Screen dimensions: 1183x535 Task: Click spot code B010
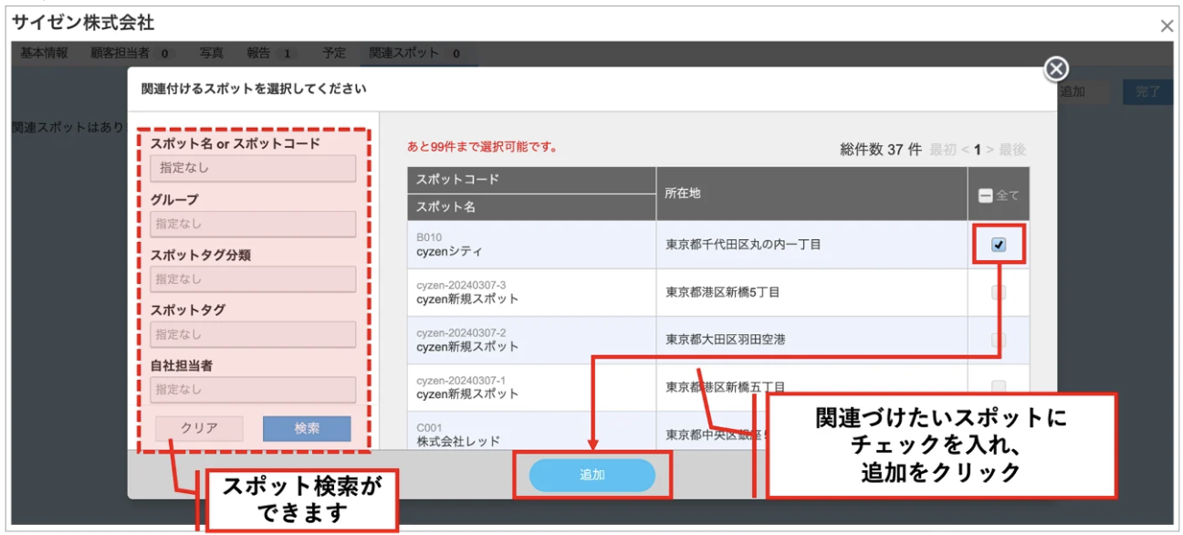[x=429, y=237]
